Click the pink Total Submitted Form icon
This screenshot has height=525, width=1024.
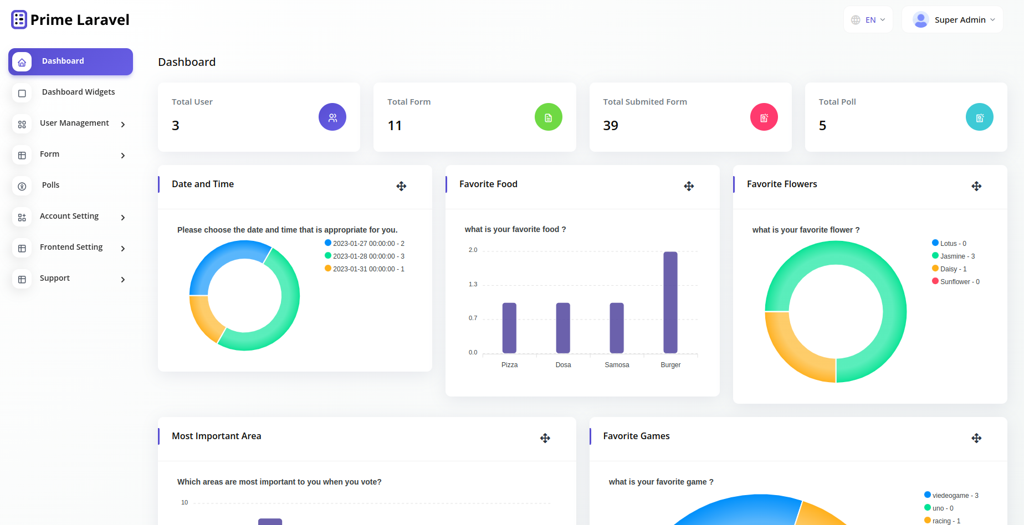point(764,117)
